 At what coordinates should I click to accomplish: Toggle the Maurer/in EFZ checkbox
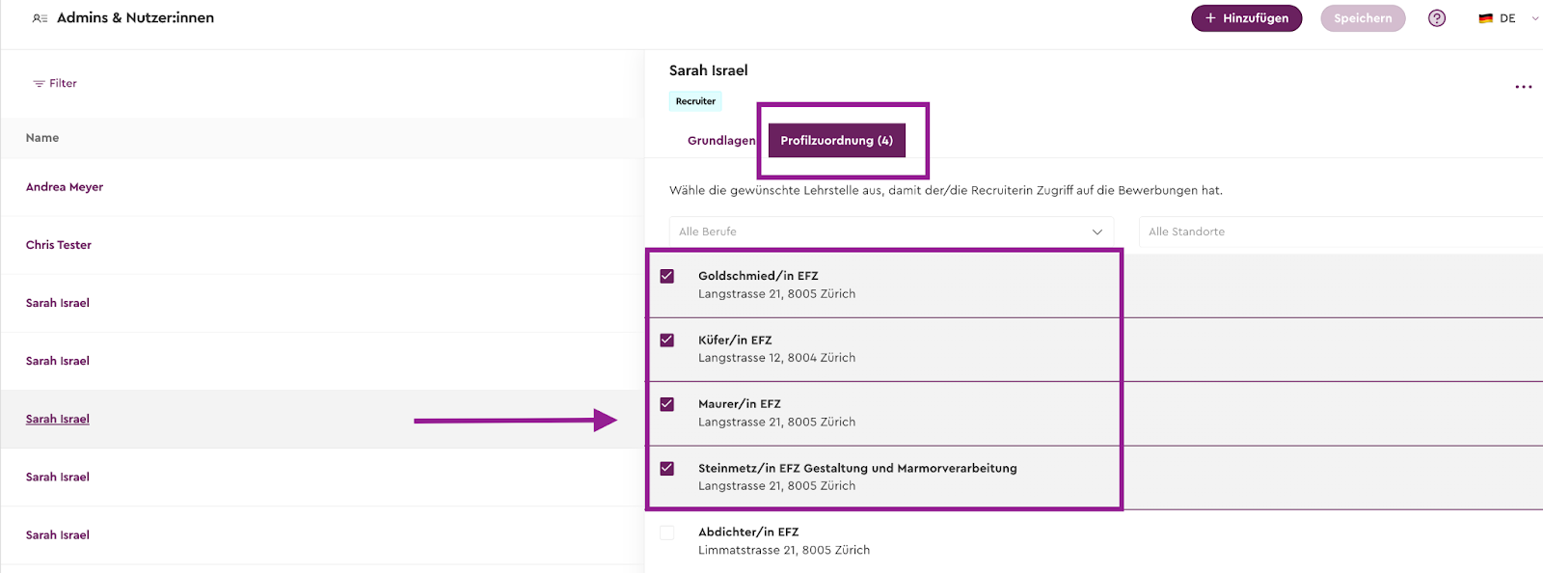tap(667, 404)
